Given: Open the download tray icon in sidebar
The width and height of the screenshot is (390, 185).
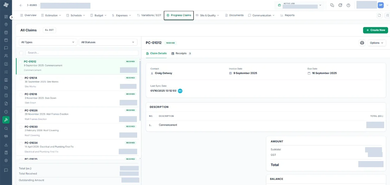Looking at the screenshot, I should point(6,145).
